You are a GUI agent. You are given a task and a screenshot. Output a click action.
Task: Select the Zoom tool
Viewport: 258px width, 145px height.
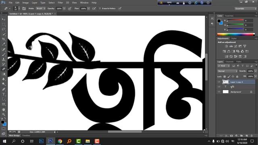(4, 114)
